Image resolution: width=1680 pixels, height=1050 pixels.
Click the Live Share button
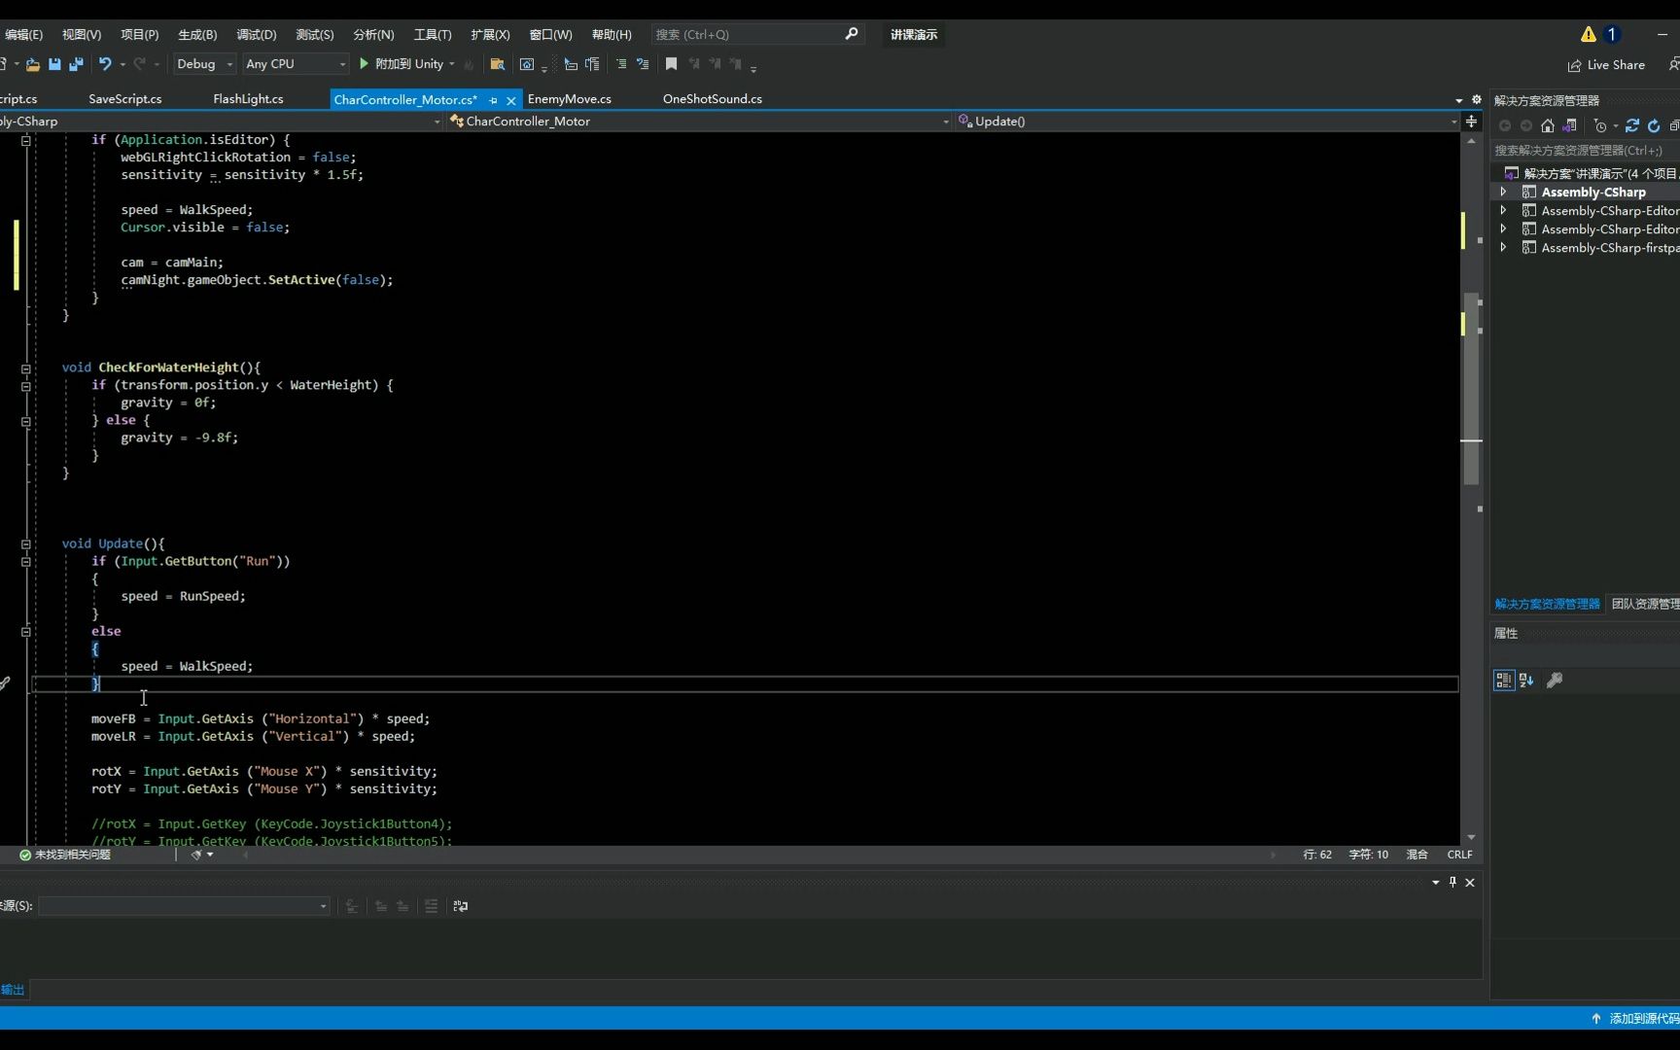1606,65
